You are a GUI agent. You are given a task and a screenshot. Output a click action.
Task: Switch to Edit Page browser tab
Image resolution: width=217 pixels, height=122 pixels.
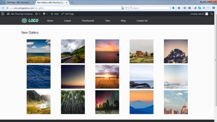[19, 2]
